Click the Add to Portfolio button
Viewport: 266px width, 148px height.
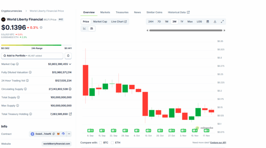click(32, 56)
